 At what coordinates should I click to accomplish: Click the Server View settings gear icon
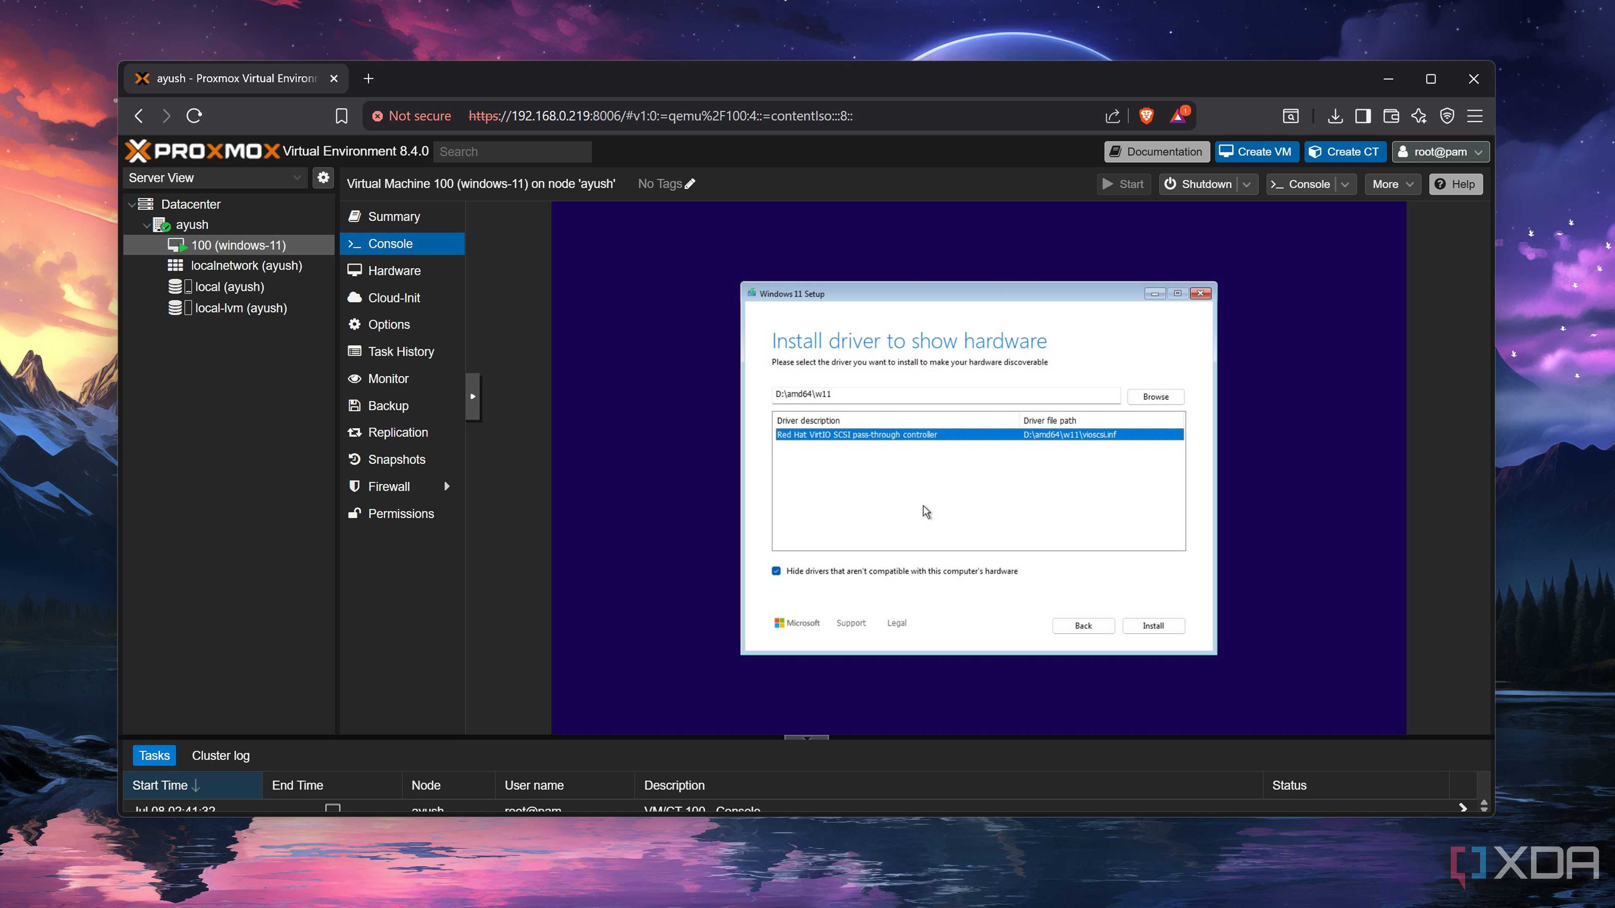point(323,177)
